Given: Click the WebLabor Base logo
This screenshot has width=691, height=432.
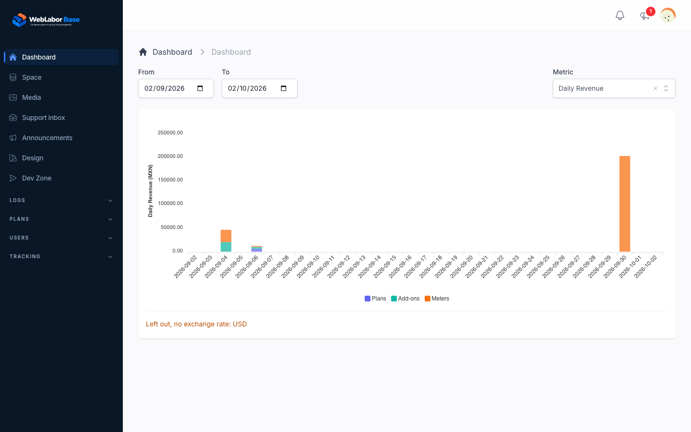Looking at the screenshot, I should coord(46,20).
